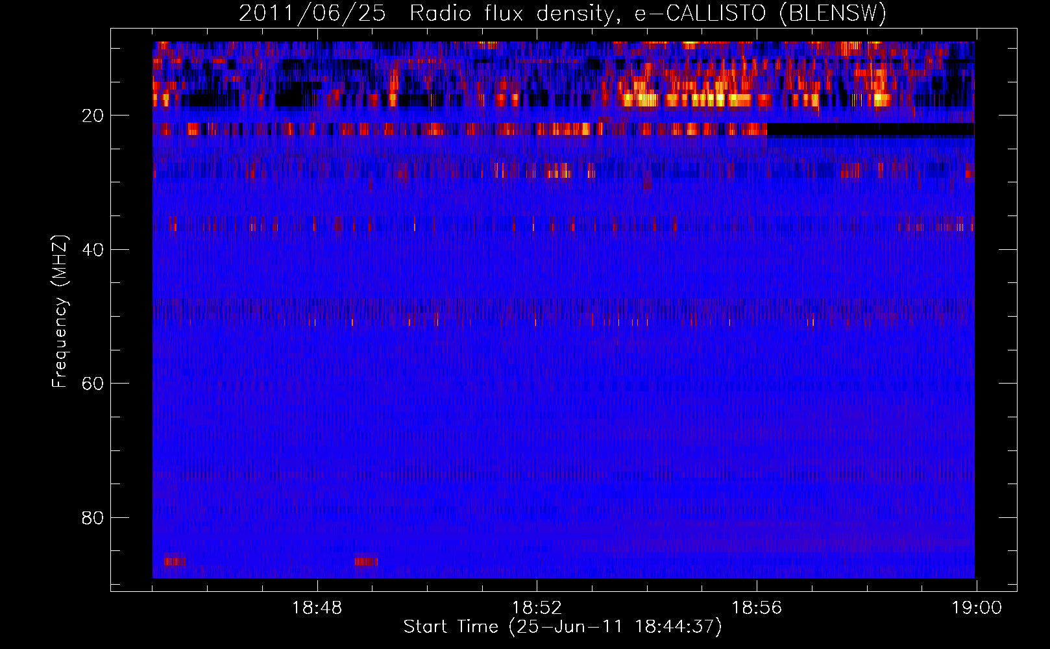Click the 20 MHz tick label
Screen dimensions: 1050x649
point(93,116)
